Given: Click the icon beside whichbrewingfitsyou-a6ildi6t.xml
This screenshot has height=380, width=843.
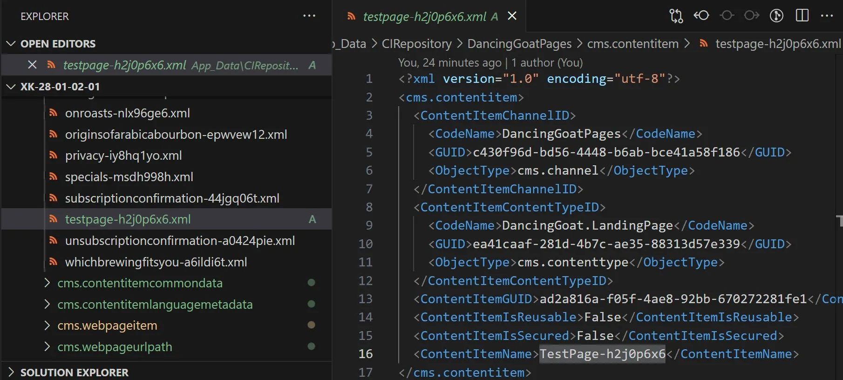Looking at the screenshot, I should 53,262.
